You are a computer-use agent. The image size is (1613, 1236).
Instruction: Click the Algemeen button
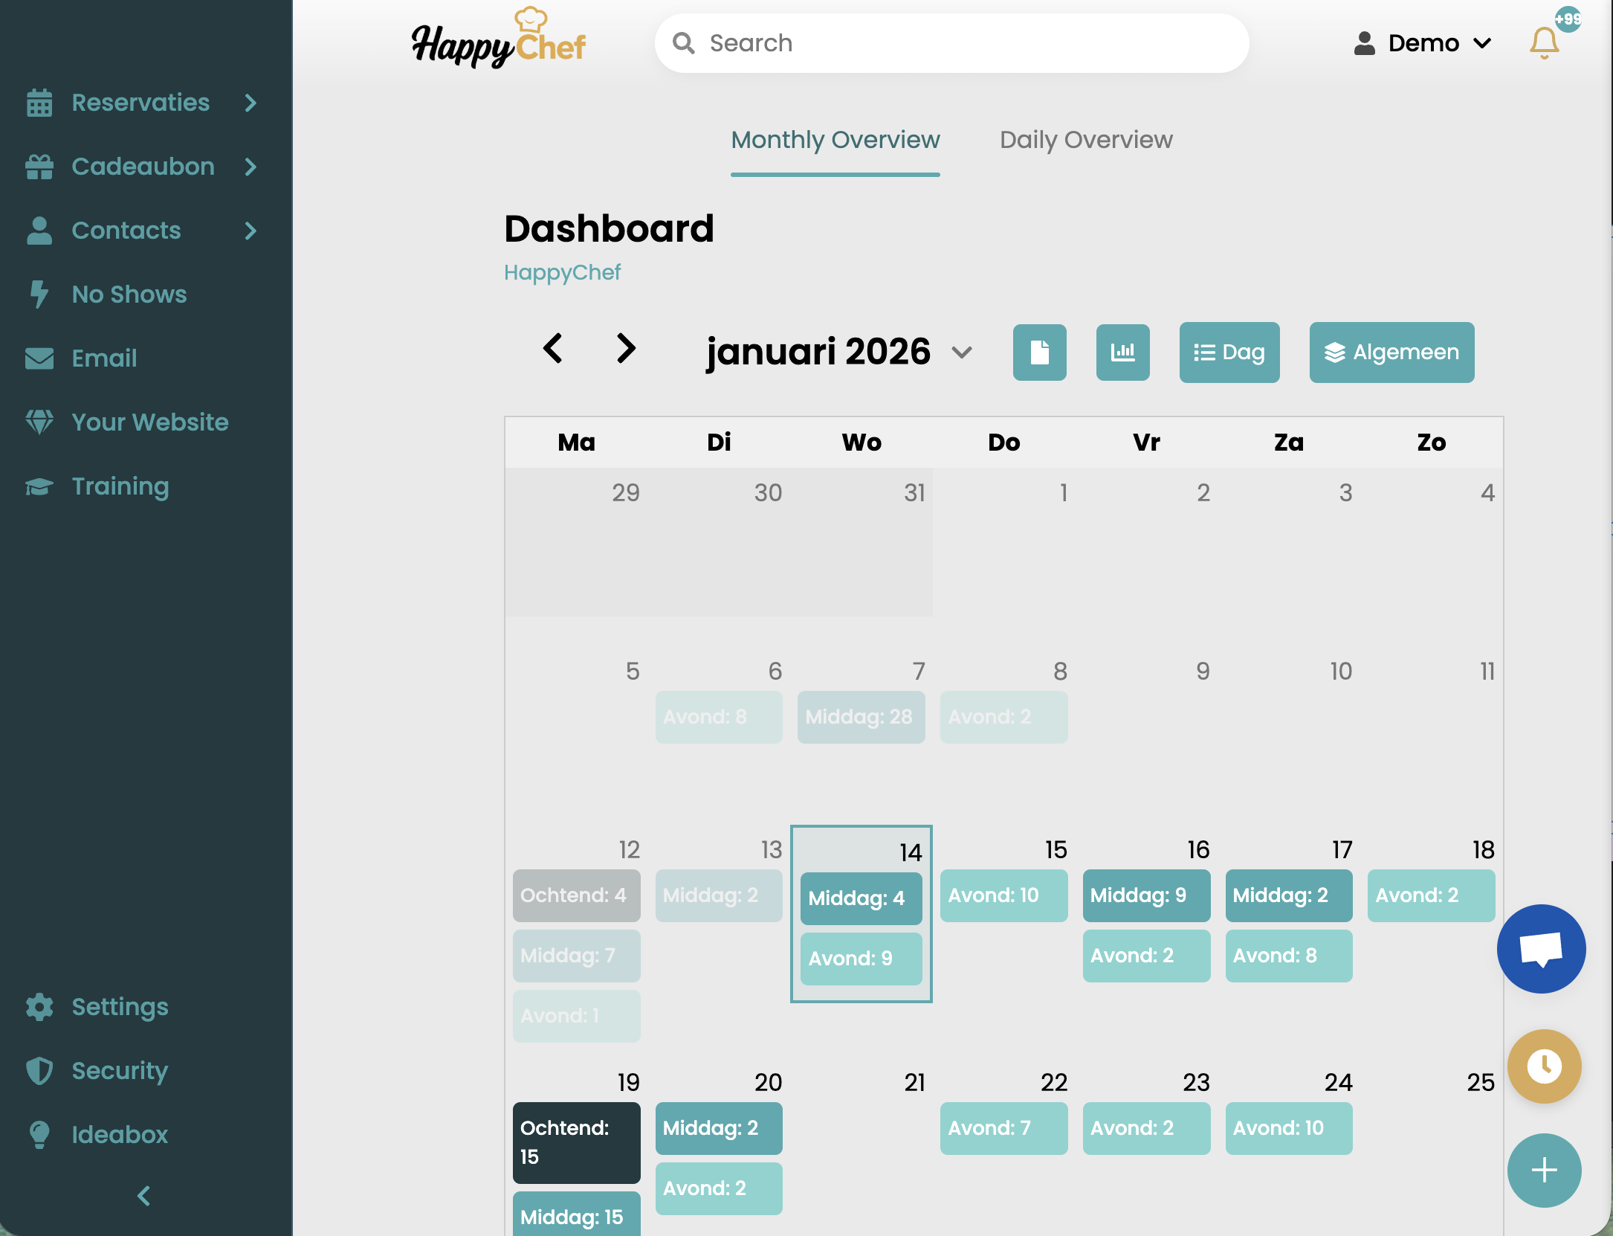point(1391,353)
